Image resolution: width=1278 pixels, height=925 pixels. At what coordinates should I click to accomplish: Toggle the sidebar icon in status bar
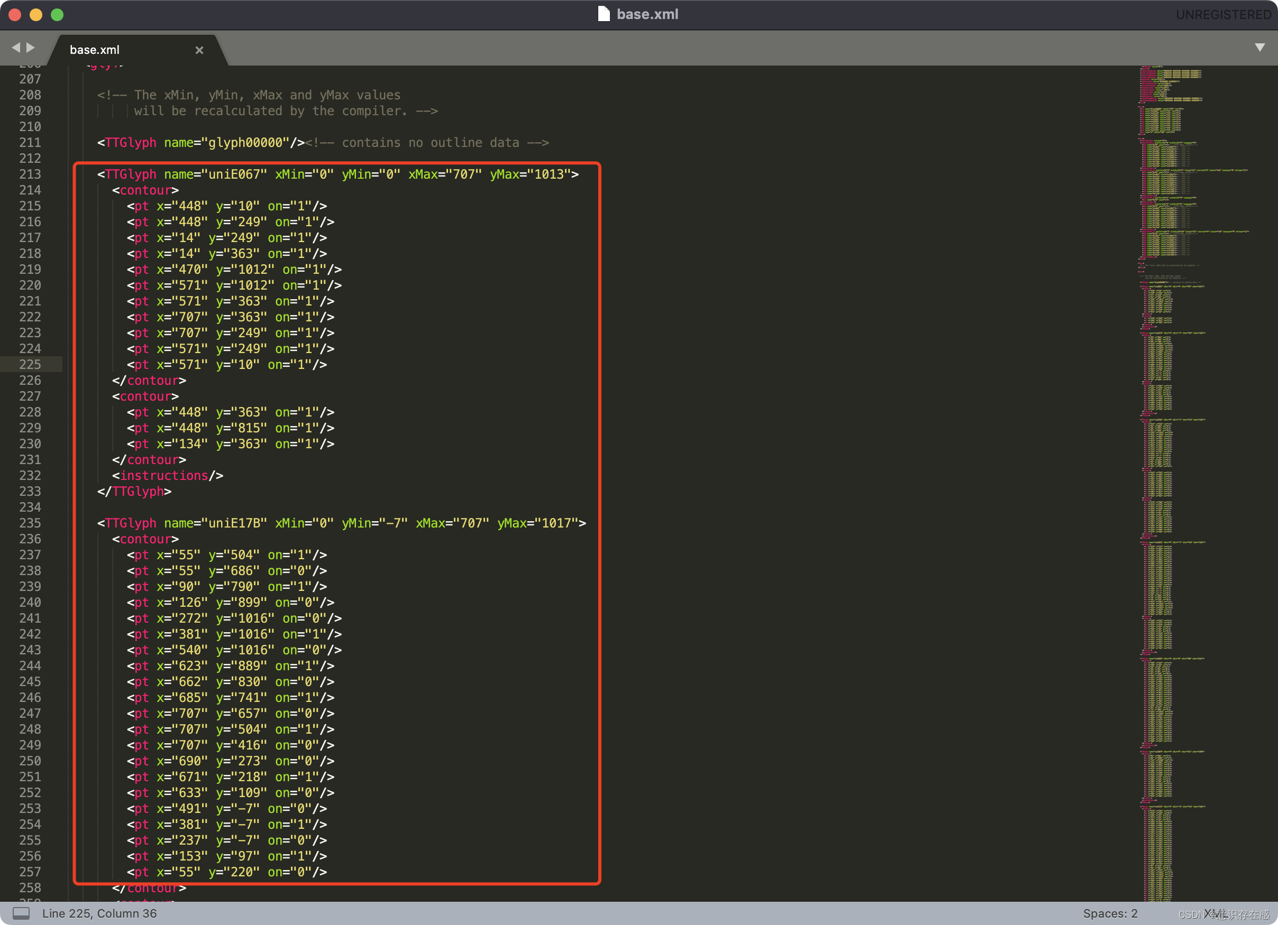pos(21,913)
